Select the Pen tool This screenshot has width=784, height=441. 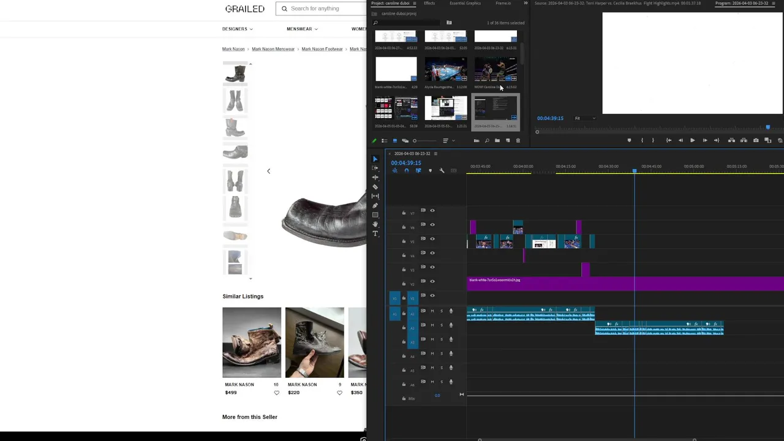[x=375, y=206]
